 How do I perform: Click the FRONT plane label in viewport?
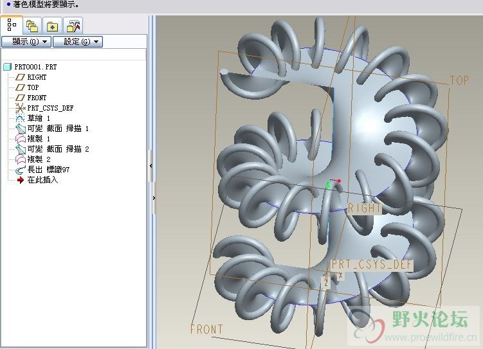point(206,330)
